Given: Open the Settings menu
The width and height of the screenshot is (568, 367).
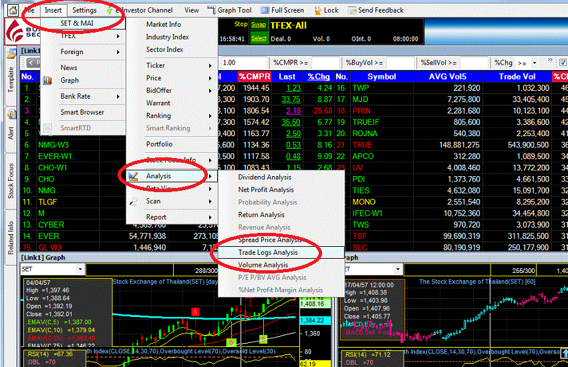Looking at the screenshot, I should pos(84,10).
